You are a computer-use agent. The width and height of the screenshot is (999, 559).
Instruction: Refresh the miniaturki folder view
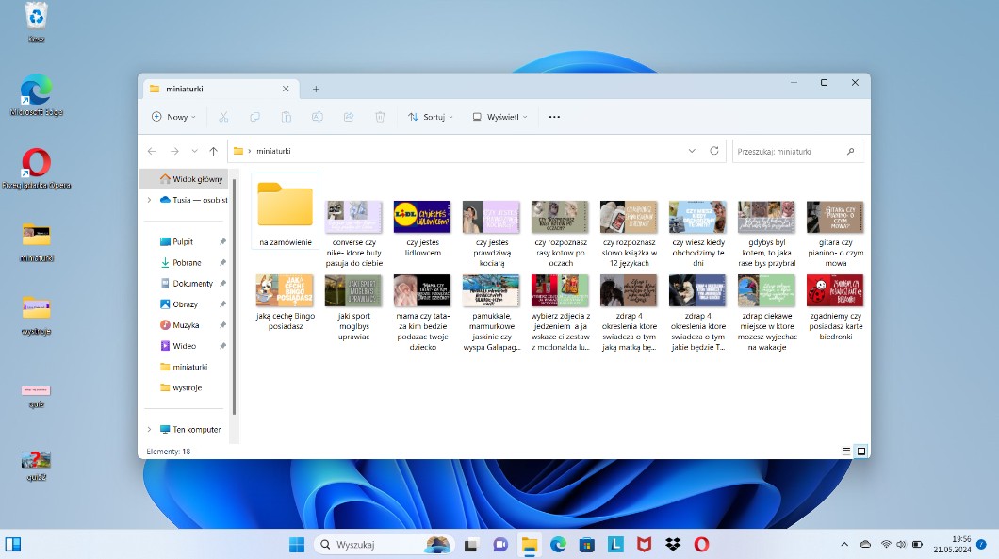tap(714, 151)
